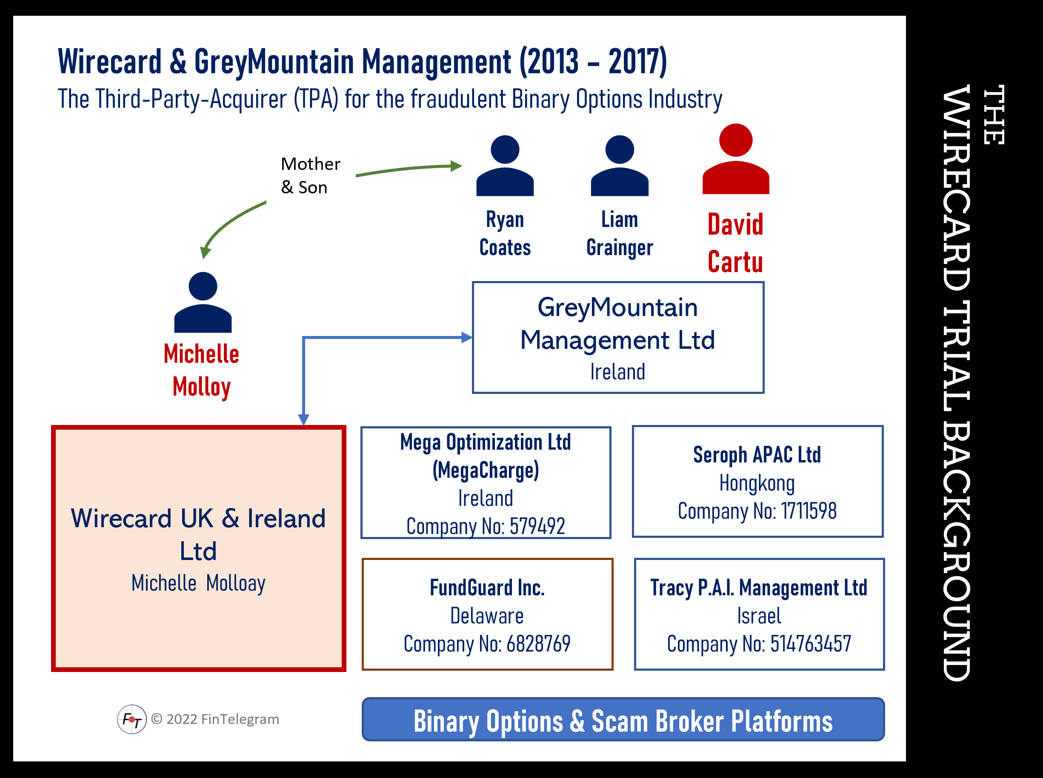1043x778 pixels.
Task: Click 'Company No: 6828769' text
Action: point(487,644)
